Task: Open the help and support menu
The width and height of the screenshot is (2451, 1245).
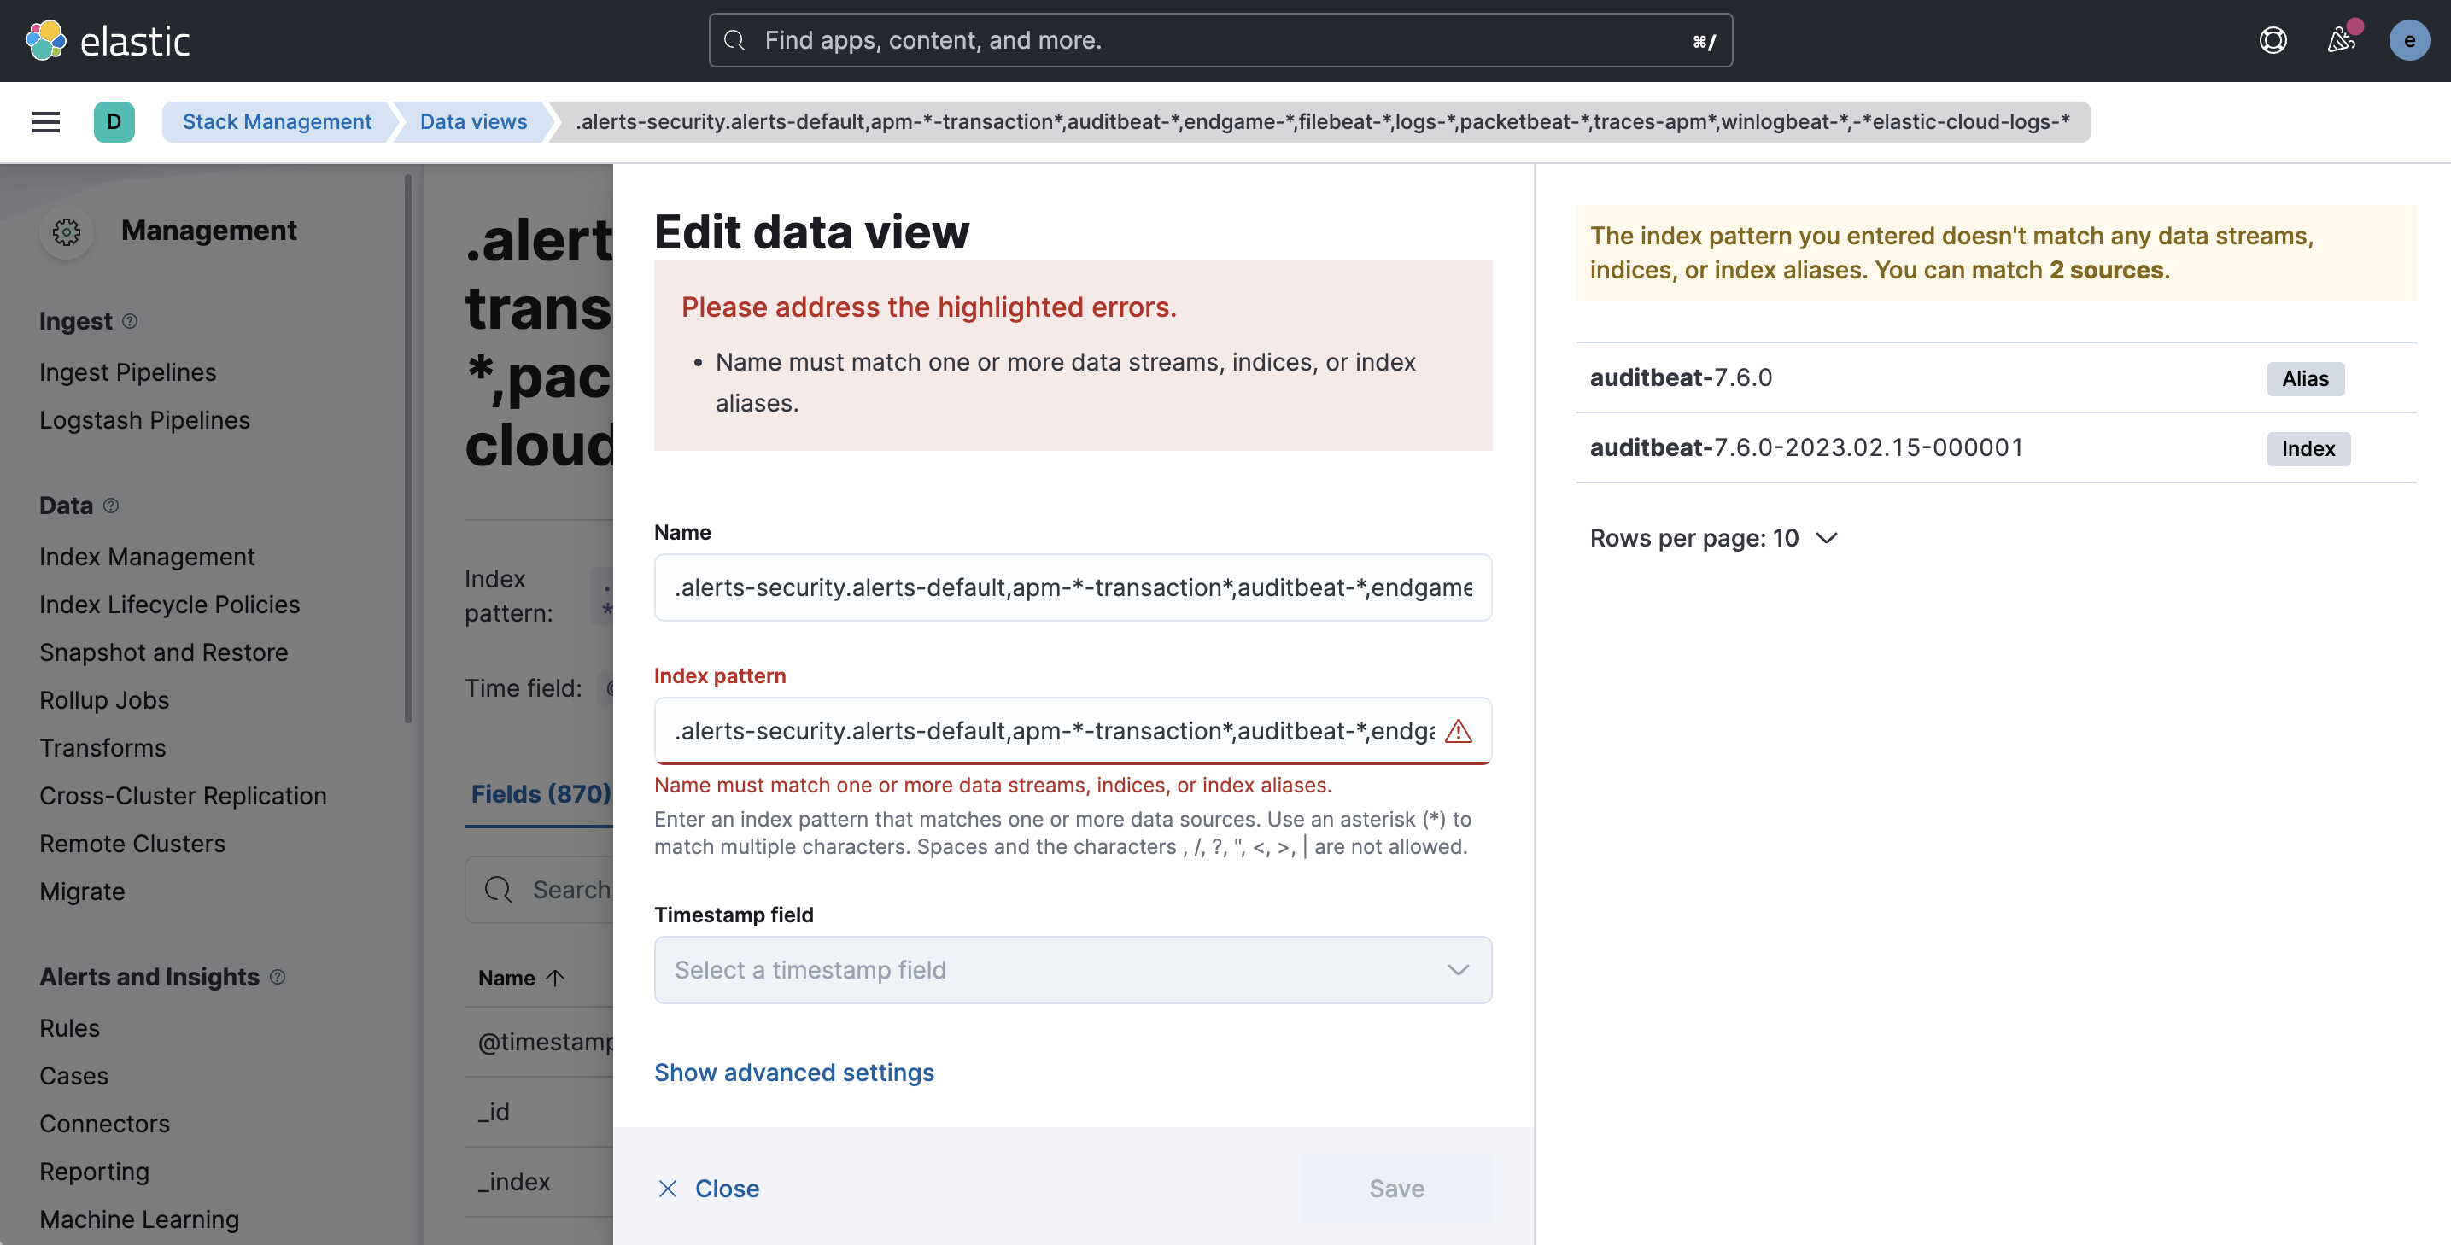Action: tap(2274, 40)
